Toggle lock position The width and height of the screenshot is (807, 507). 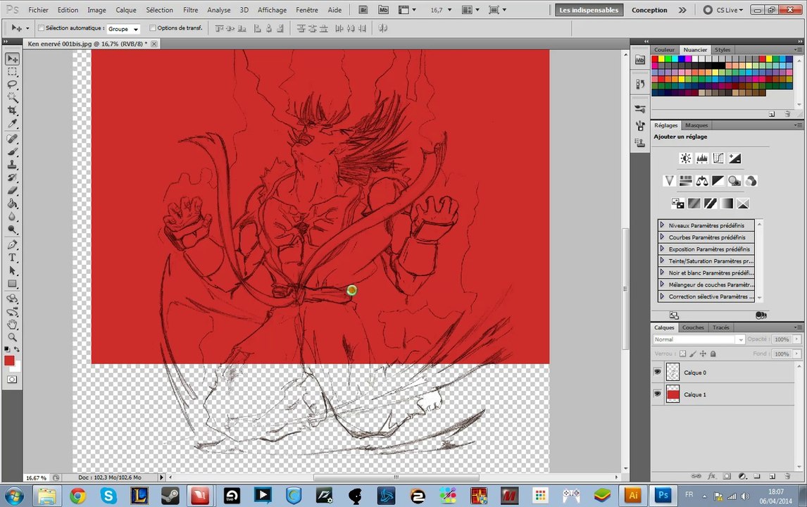pyautogui.click(x=703, y=353)
